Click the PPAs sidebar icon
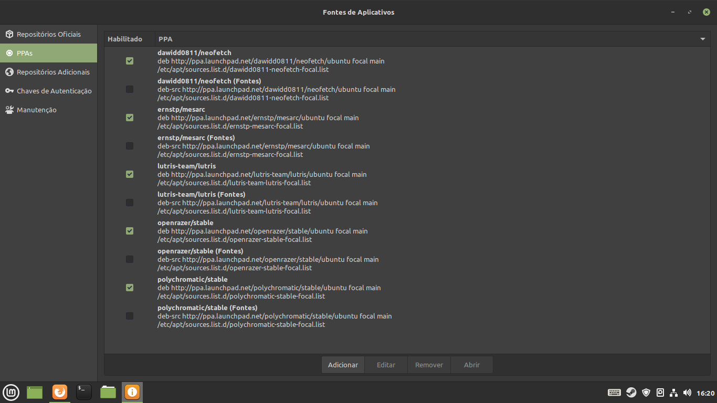The image size is (717, 403). point(9,53)
